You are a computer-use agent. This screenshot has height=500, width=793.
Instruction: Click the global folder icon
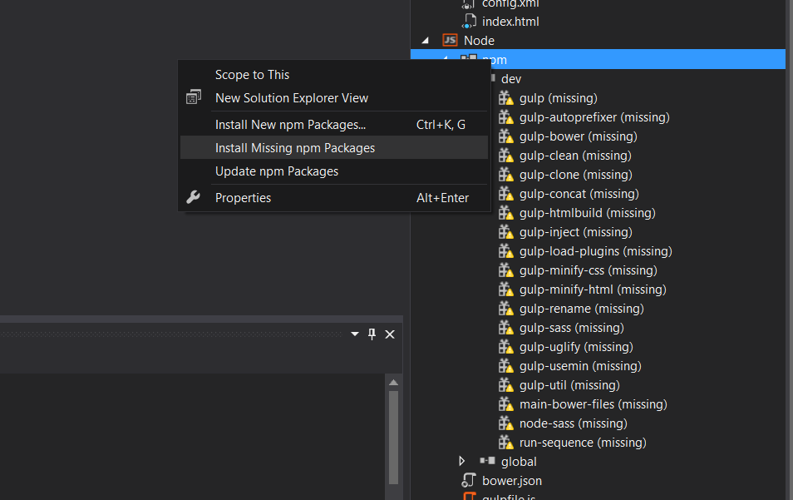(x=488, y=461)
